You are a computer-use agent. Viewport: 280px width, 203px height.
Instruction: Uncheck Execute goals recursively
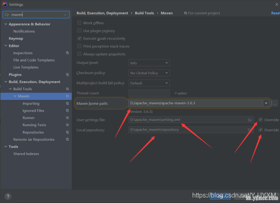click(x=79, y=38)
